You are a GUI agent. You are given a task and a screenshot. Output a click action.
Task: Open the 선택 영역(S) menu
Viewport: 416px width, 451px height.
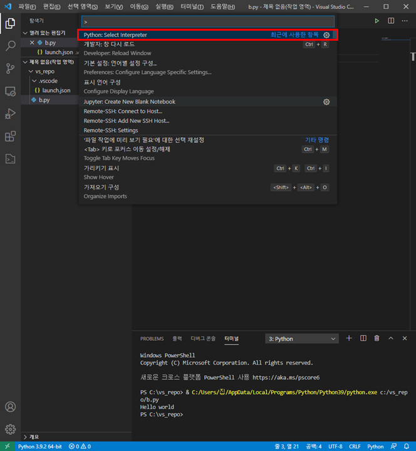pyautogui.click(x=83, y=7)
